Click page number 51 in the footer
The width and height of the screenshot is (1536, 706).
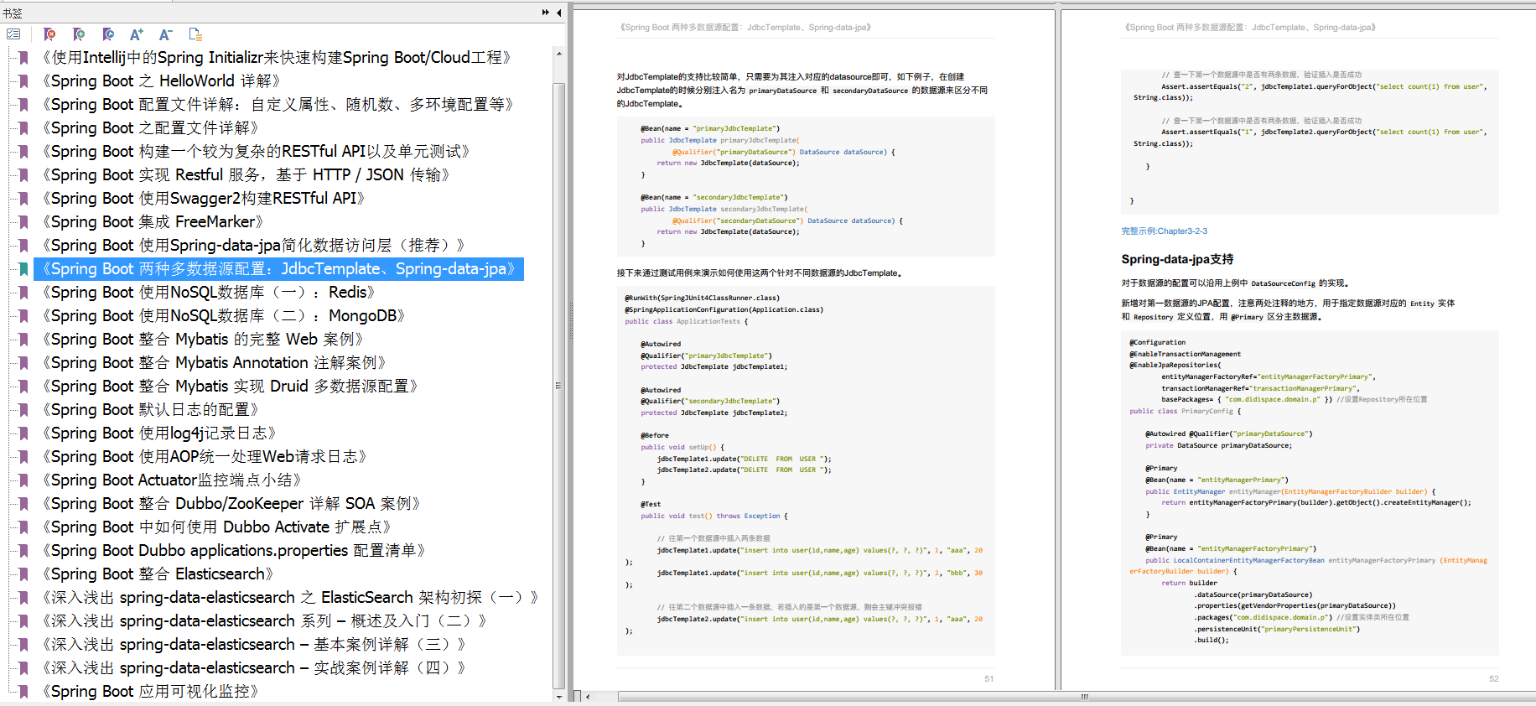pos(989,679)
